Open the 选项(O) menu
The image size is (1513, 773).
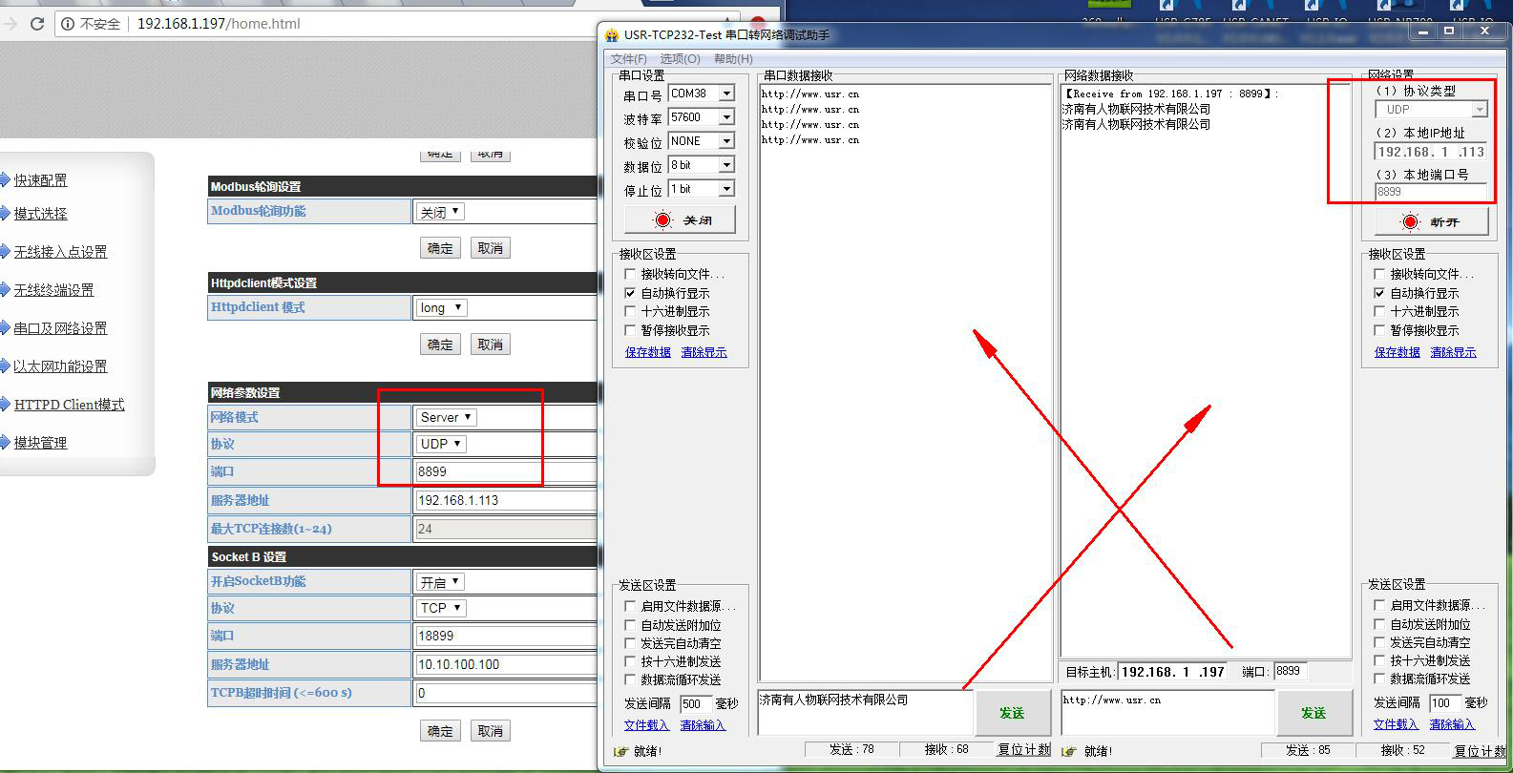680,59
